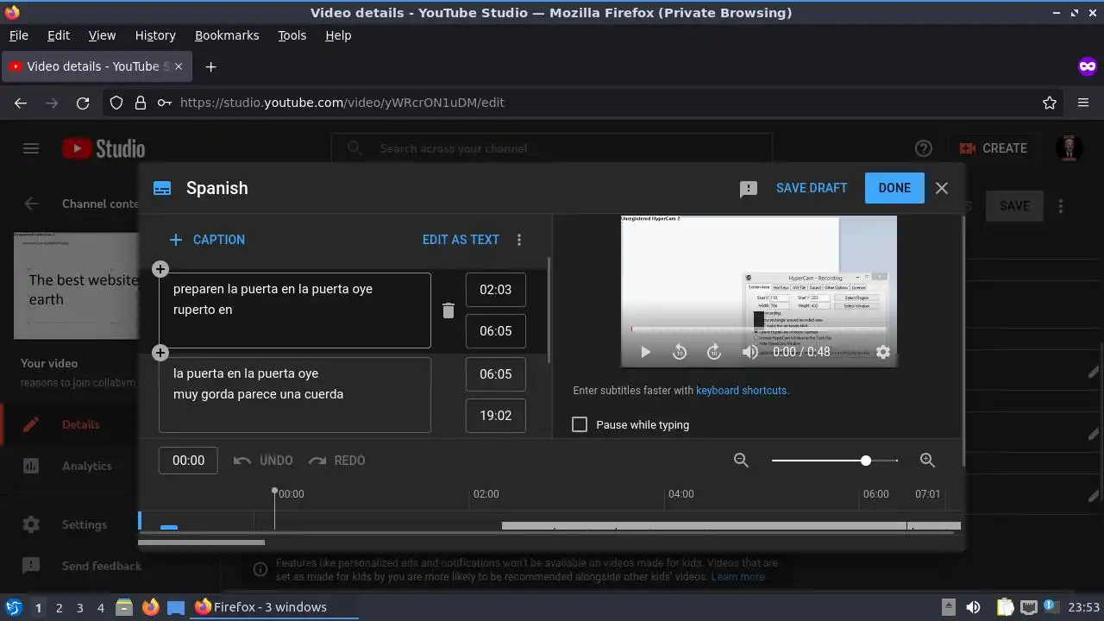Click the first caption's 06:05 end time
The width and height of the screenshot is (1104, 621).
(496, 331)
